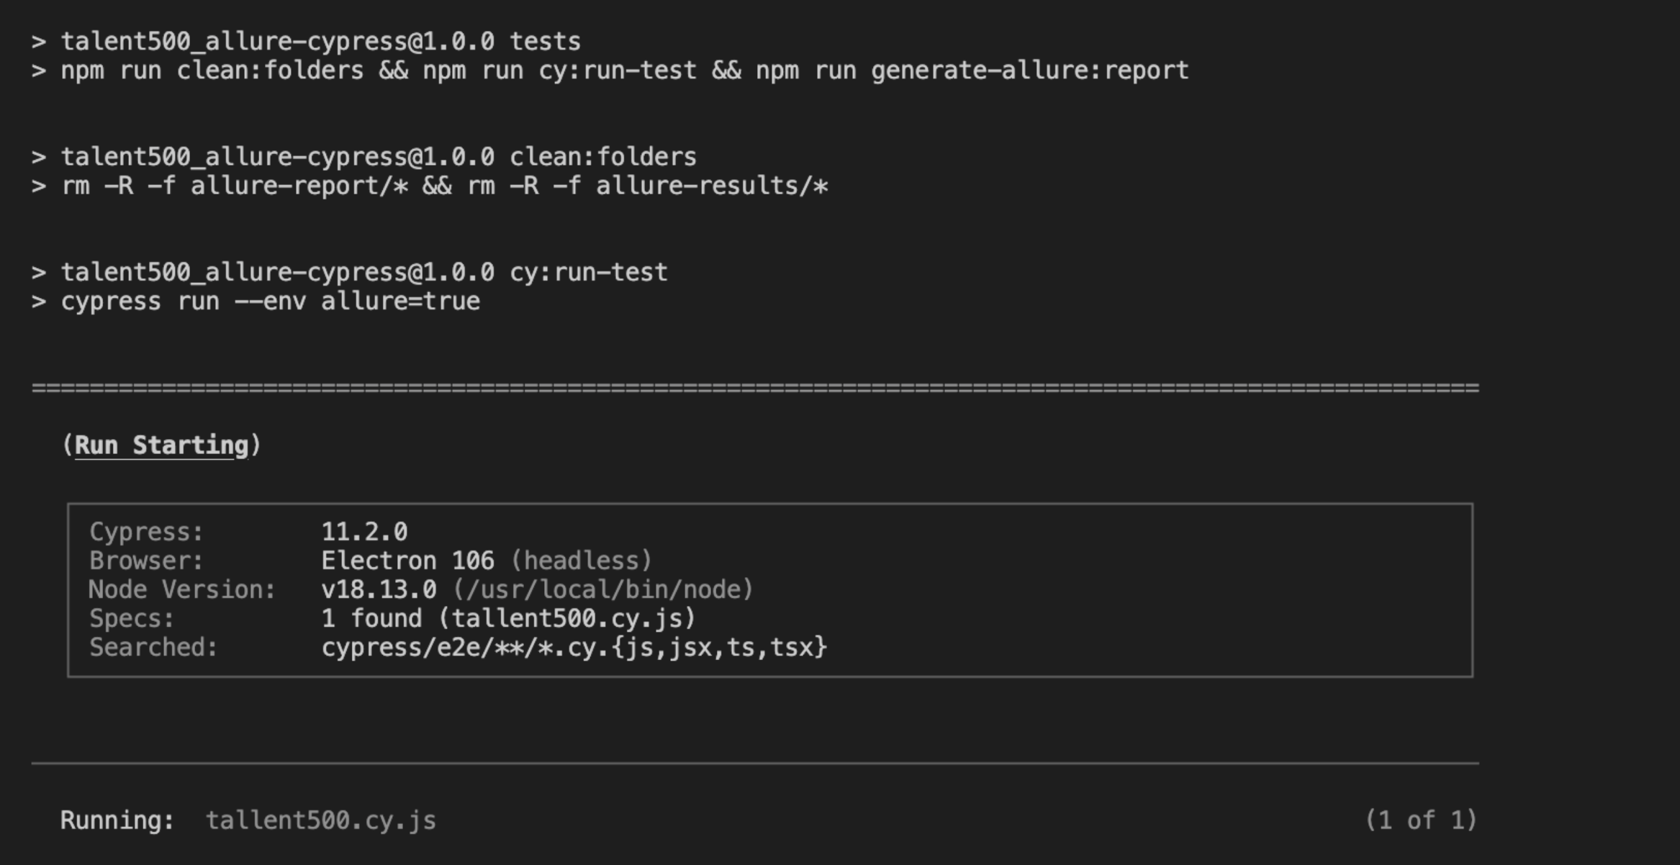1680x865 pixels.
Task: Click the "rm -R -f allure-report/*" command line
Action: coord(235,186)
